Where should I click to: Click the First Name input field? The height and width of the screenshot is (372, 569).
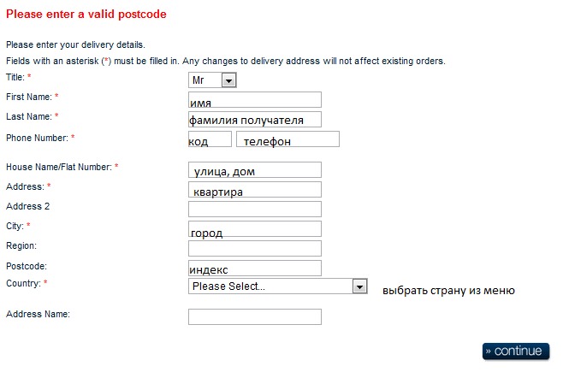click(x=255, y=99)
